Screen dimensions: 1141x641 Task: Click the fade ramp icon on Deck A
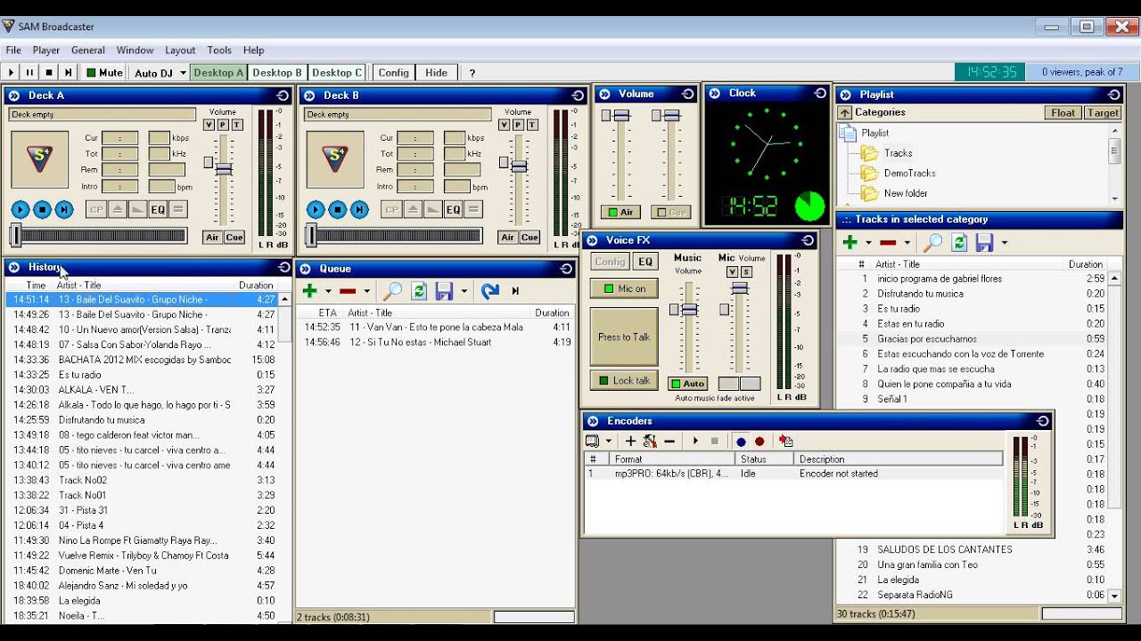tap(137, 210)
